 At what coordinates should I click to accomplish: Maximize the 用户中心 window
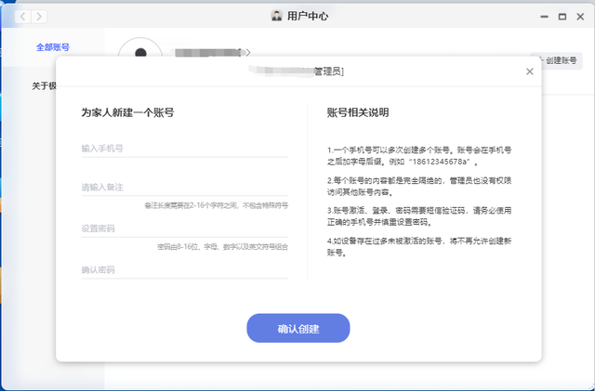pos(562,17)
